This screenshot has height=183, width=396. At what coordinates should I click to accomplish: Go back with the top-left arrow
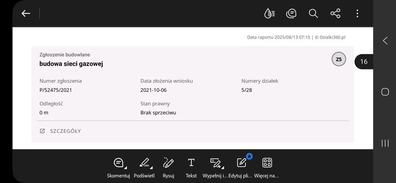point(26,14)
